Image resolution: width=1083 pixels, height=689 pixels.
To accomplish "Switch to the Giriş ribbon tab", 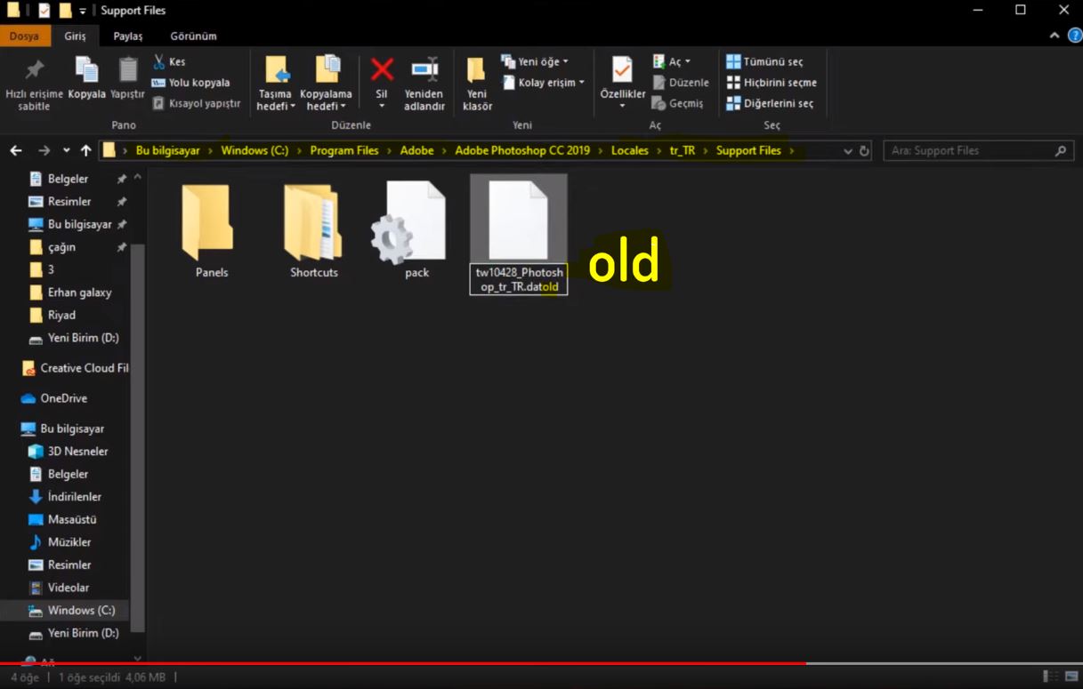I will click(x=75, y=36).
